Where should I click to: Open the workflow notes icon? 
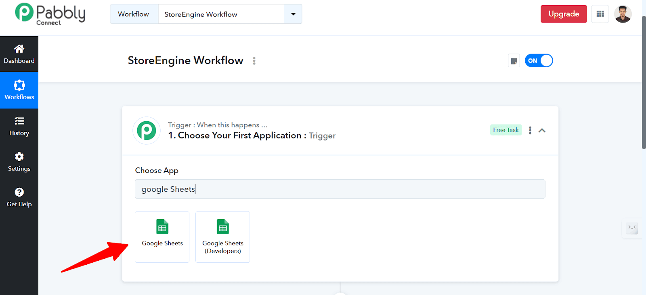pos(514,61)
